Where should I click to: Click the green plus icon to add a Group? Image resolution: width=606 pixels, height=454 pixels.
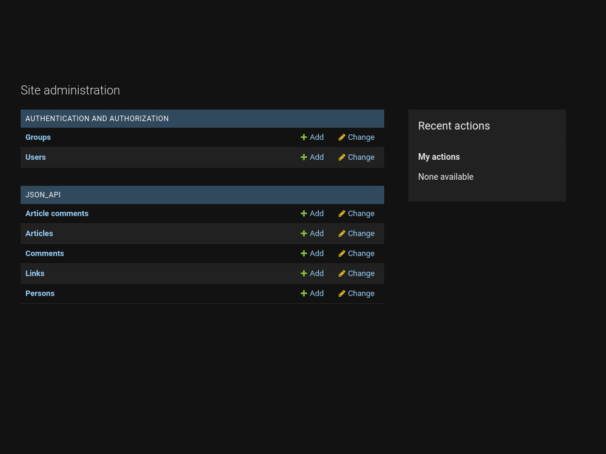(x=304, y=137)
